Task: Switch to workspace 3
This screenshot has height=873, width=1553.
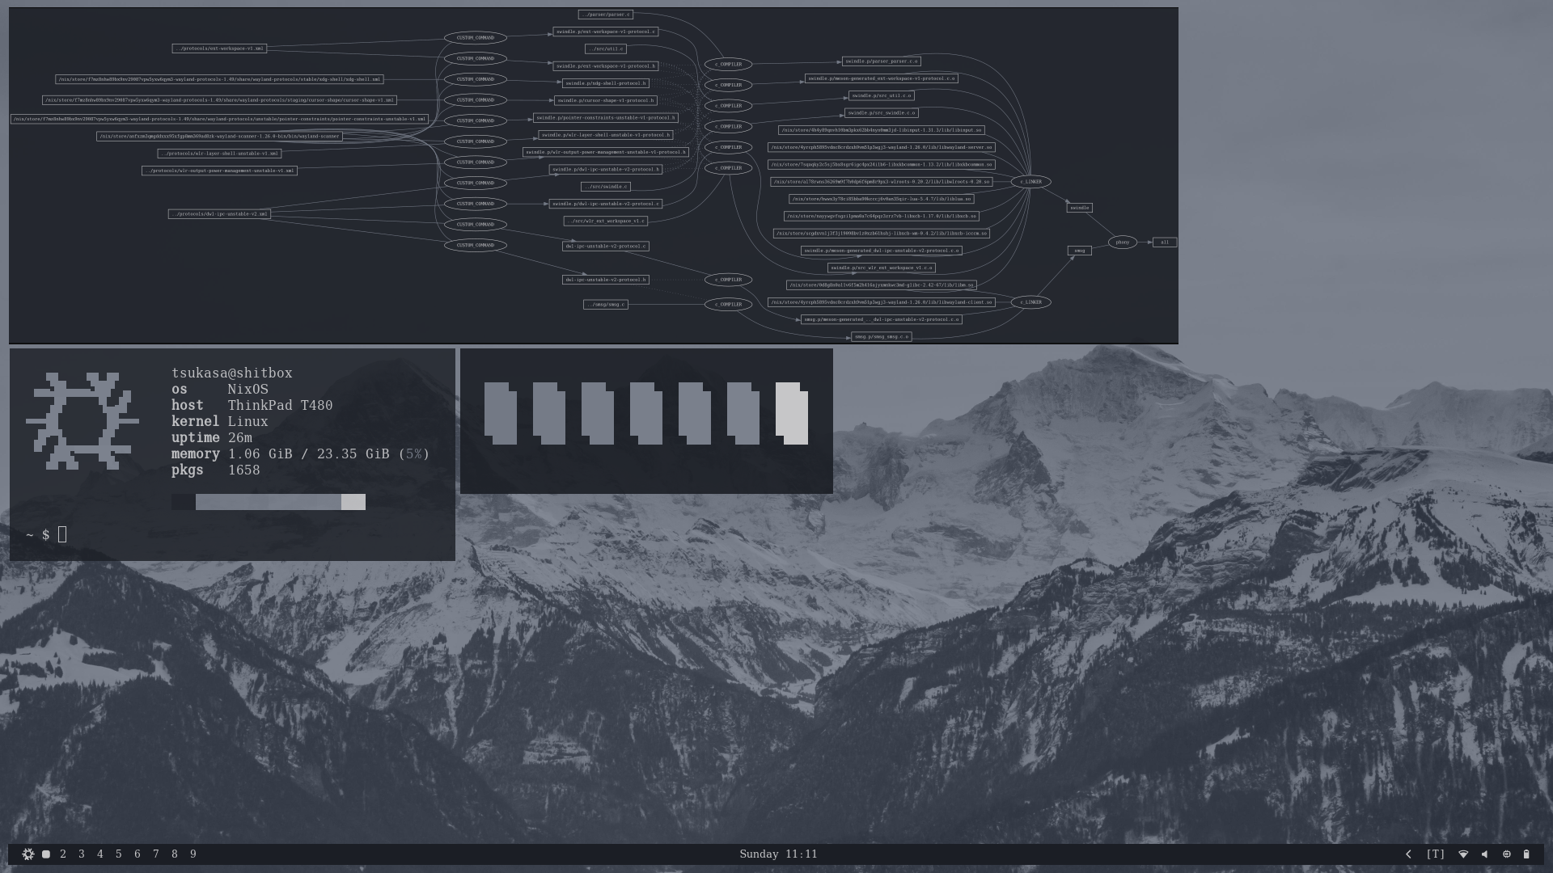Action: click(82, 854)
